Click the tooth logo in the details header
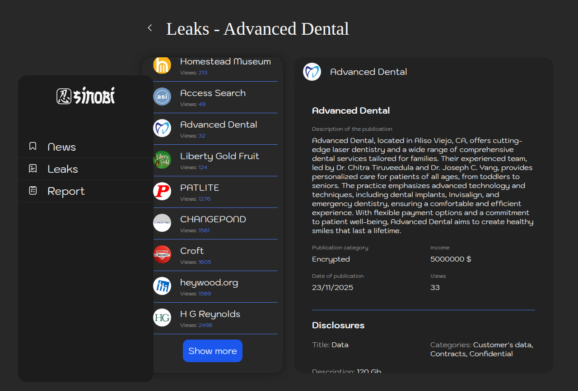Screen dimensions: 578x391 (x=312, y=72)
